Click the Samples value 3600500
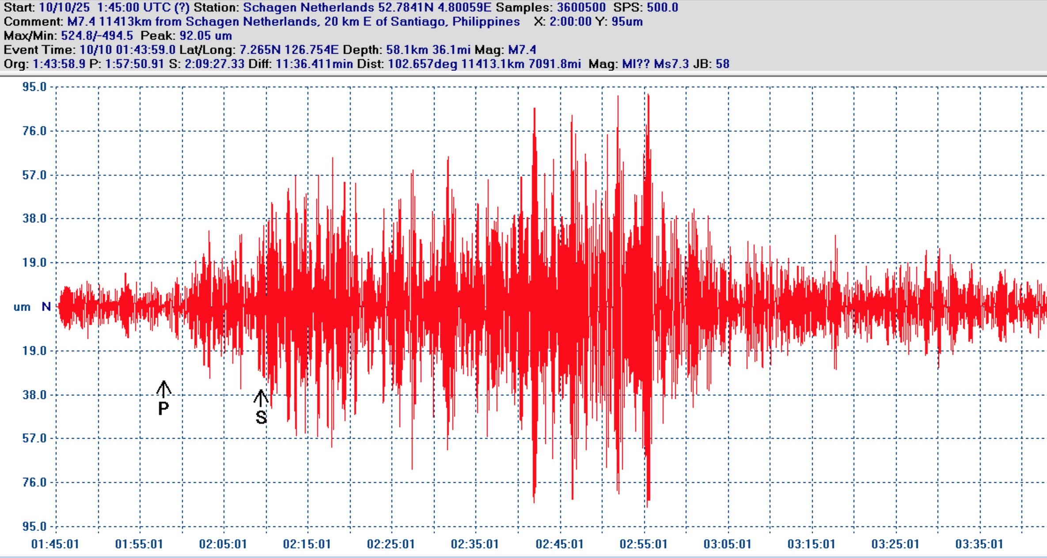Image resolution: width=1047 pixels, height=558 pixels. [x=581, y=8]
